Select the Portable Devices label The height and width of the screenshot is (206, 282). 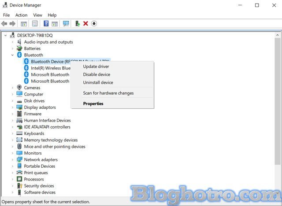[40, 166]
